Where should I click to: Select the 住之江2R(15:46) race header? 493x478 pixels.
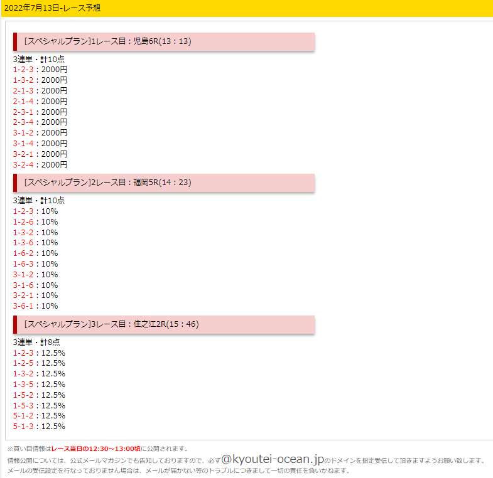164,324
